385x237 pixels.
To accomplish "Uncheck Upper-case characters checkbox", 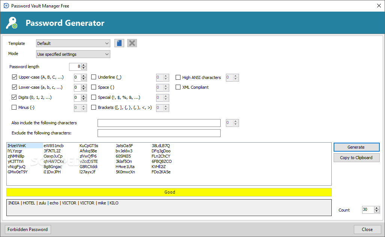I will (x=14, y=77).
